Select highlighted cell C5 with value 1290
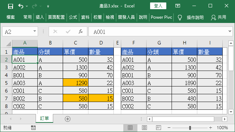The width and height of the screenshot is (235, 132). pos(75,83)
